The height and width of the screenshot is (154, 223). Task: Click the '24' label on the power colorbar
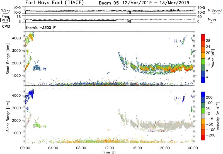[x=208, y=47]
